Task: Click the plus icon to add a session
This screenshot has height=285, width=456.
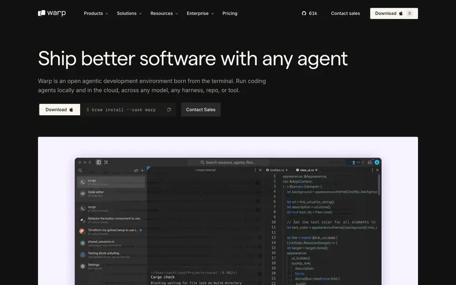Action: pyautogui.click(x=142, y=170)
